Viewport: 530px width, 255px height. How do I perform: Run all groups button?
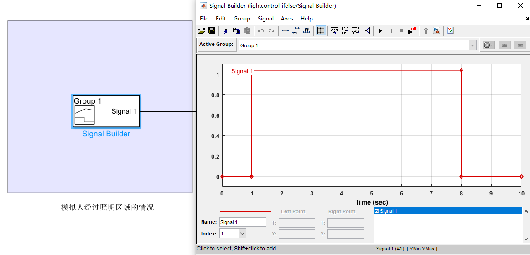[412, 30]
